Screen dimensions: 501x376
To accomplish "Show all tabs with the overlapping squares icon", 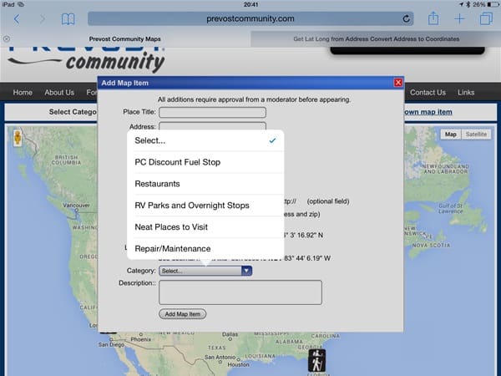I will [486, 18].
